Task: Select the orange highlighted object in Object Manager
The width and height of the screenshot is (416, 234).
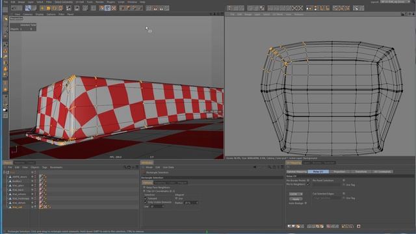Action: (18, 207)
